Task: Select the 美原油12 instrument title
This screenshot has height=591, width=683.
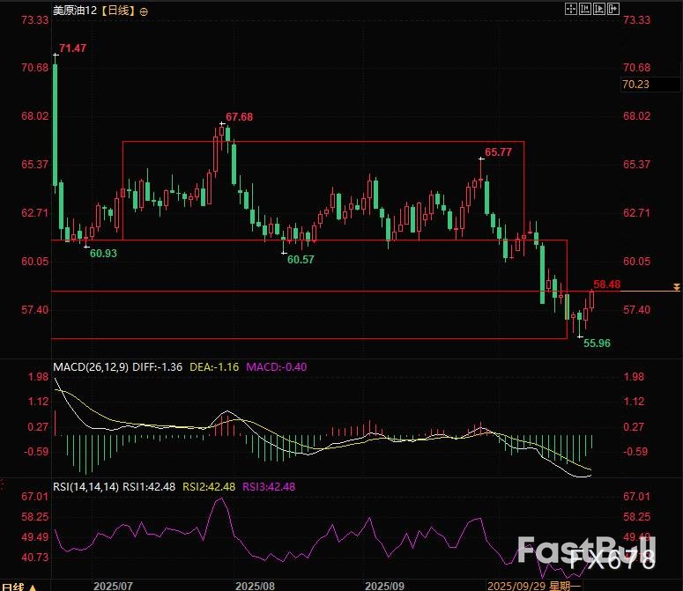Action: tap(76, 11)
